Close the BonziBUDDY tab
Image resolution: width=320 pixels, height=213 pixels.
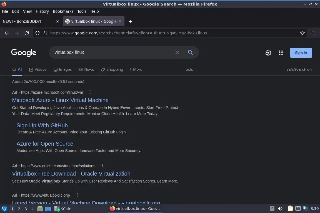(x=57, y=21)
